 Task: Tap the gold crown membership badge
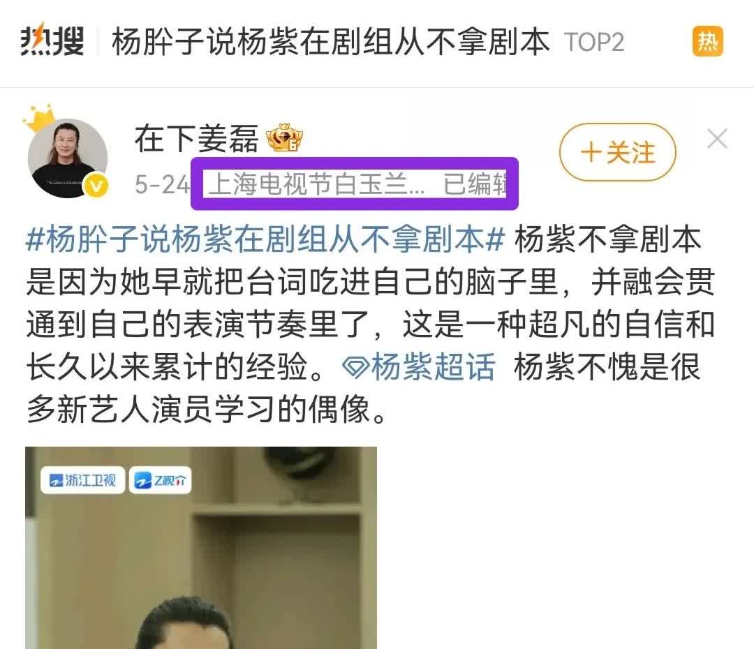click(285, 138)
